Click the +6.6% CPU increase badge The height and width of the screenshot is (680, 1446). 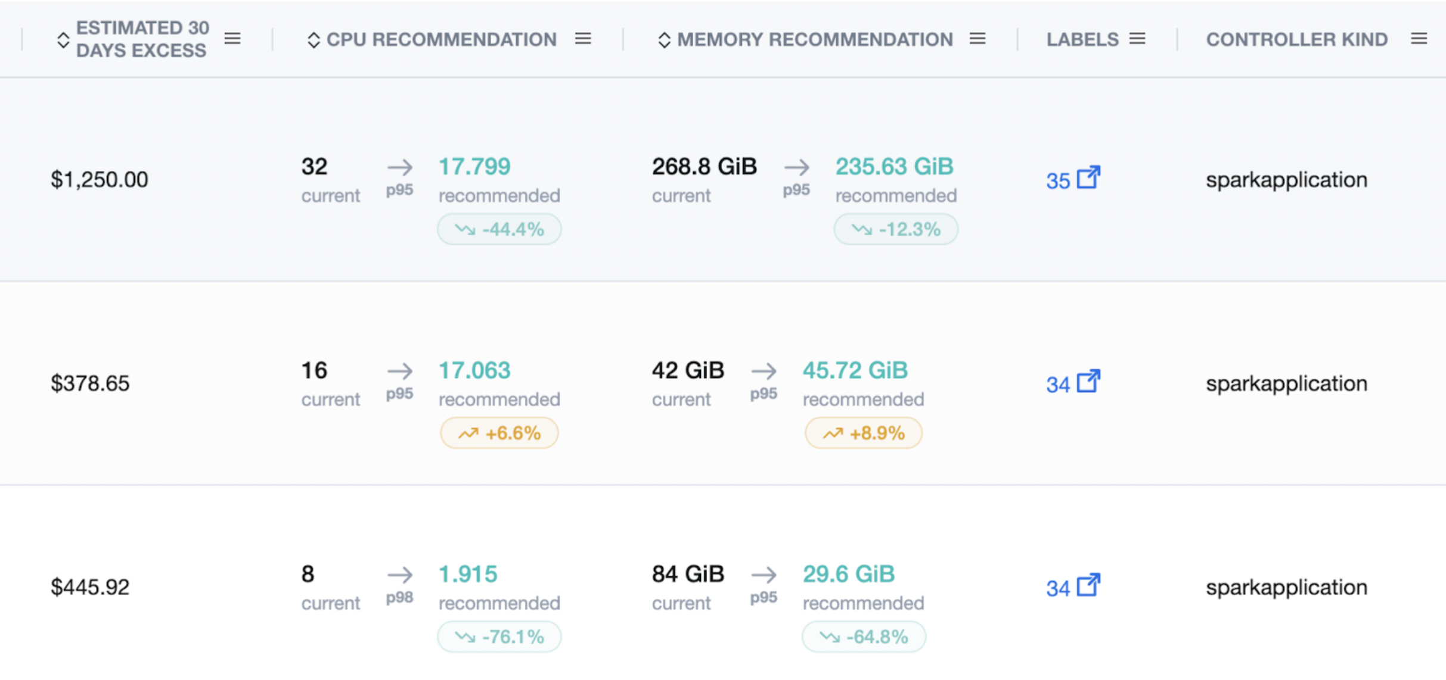[x=499, y=433]
